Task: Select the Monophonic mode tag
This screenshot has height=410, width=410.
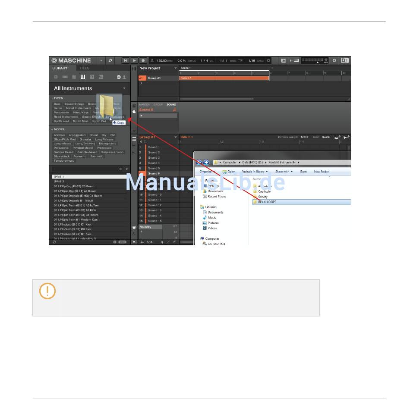Action: click(x=107, y=144)
